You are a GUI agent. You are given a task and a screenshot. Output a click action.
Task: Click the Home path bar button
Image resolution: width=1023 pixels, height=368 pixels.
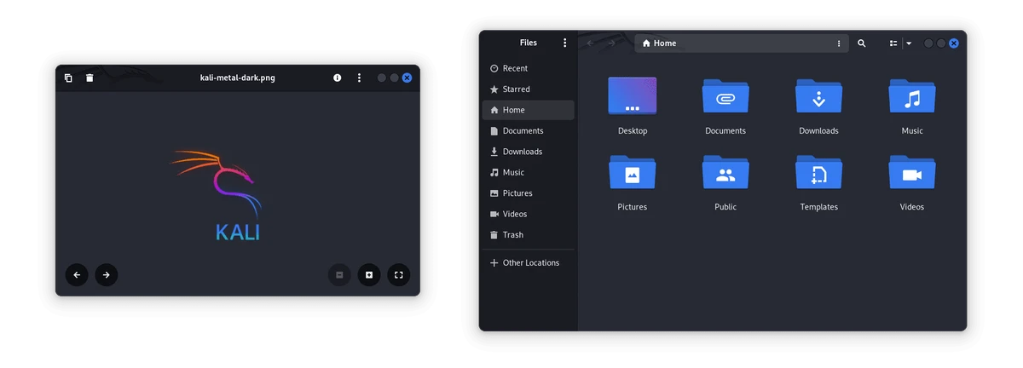point(659,43)
